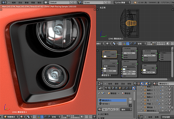The width and height of the screenshot is (174, 119).
Task: Open viewport shading dropdown in render view
Action: [23, 117]
